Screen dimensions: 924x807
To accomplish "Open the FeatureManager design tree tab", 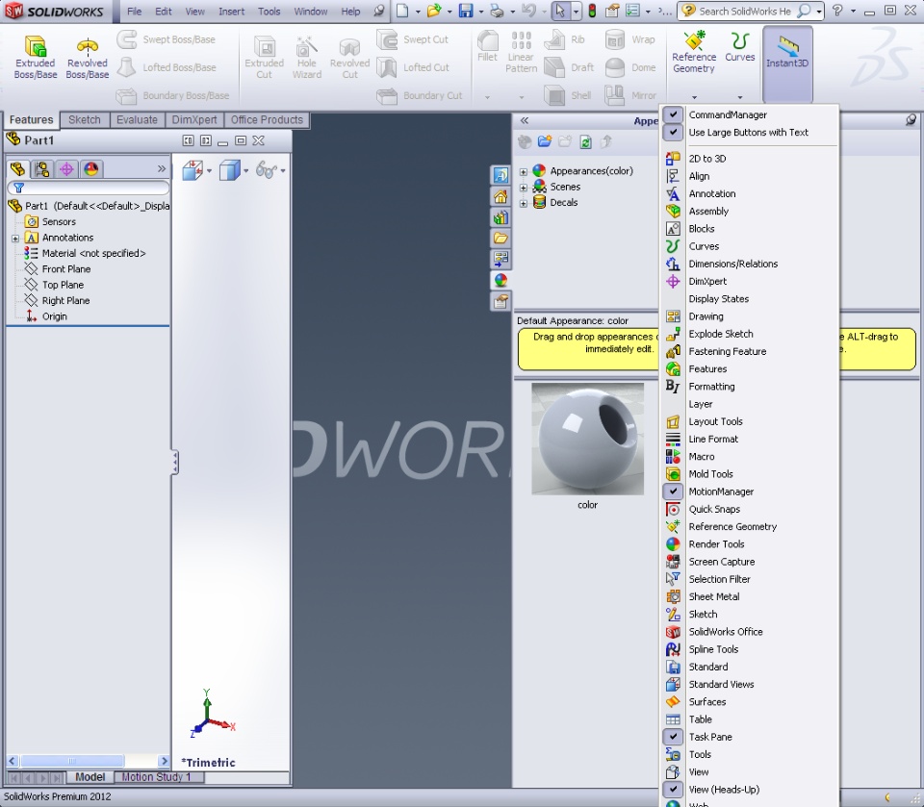I will [x=17, y=169].
